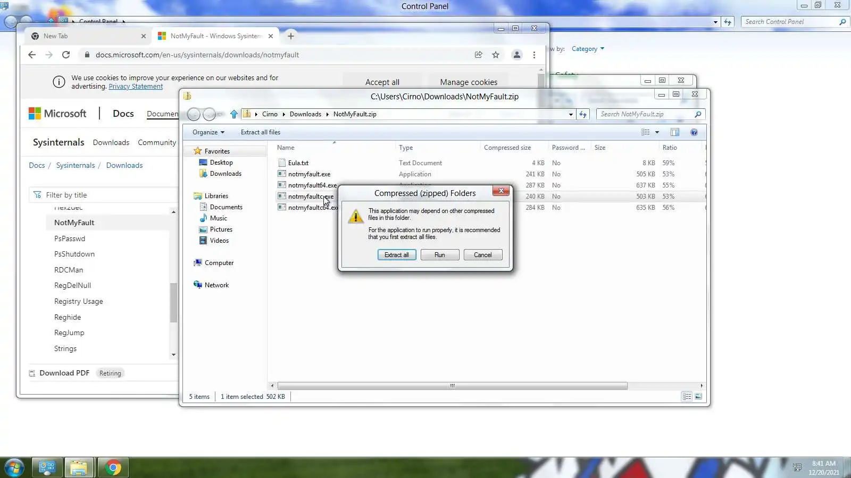The height and width of the screenshot is (478, 851).
Task: Open the Docs link in the header
Action: (x=123, y=114)
